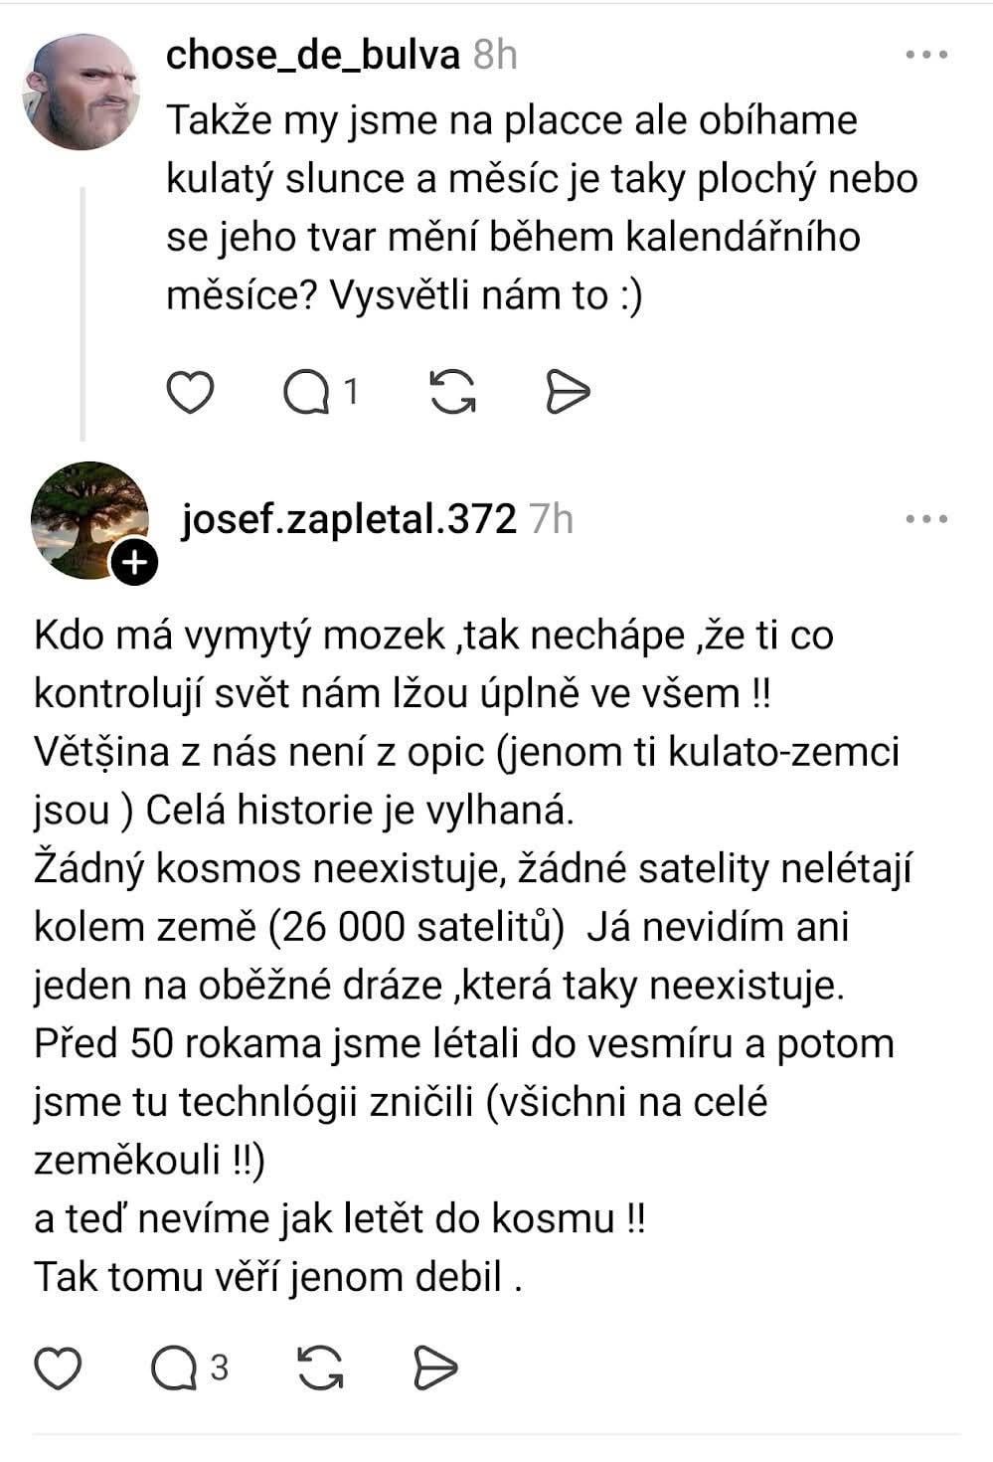Open the josef.zapletal.372 username link

coord(349,519)
